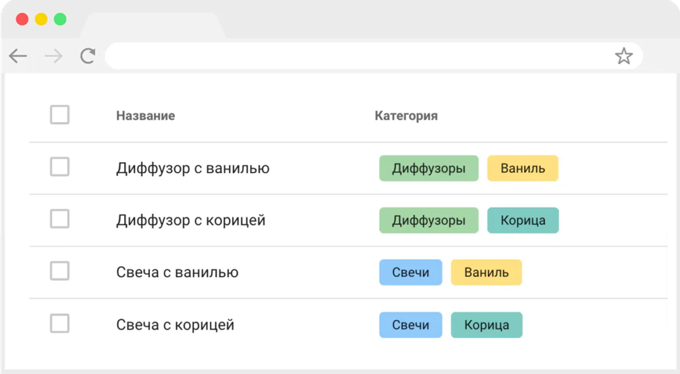The width and height of the screenshot is (680, 374).
Task: Click Свечи tag in Свеча с корицей row
Action: 410,325
